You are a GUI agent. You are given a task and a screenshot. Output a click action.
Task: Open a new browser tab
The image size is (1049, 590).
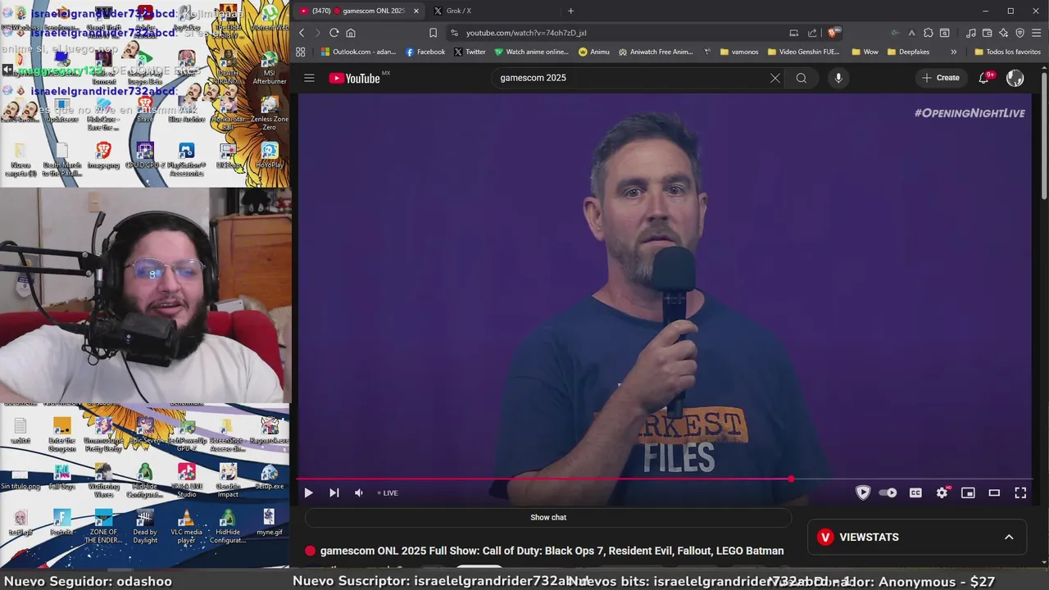(x=570, y=11)
